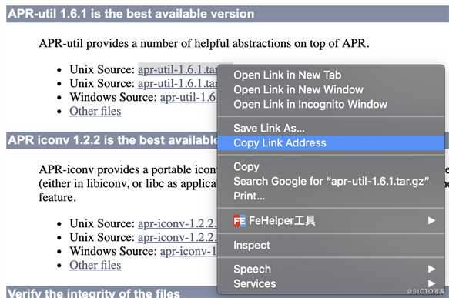Open Other files under APR-util section

click(x=95, y=111)
